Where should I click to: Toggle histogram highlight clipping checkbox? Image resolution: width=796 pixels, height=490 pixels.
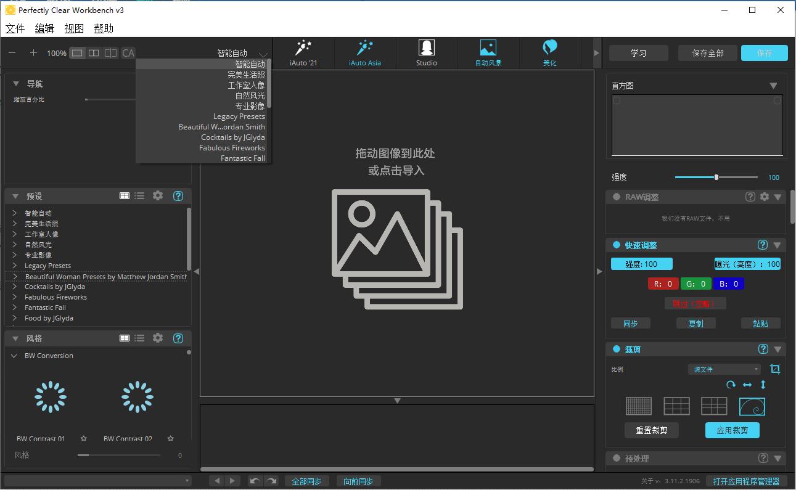(x=778, y=100)
